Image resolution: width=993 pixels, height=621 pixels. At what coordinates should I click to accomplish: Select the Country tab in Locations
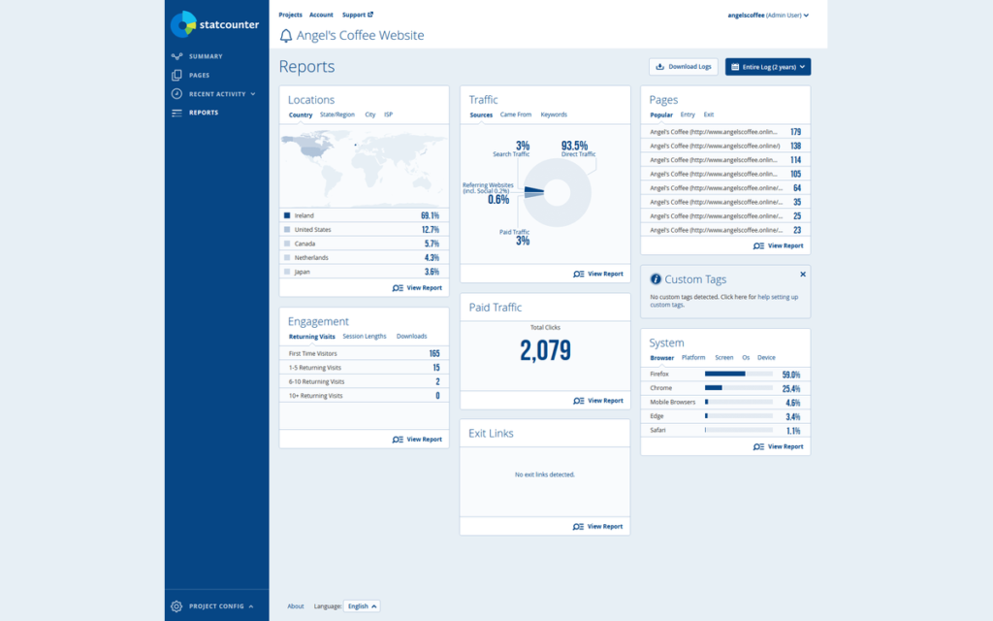[301, 115]
